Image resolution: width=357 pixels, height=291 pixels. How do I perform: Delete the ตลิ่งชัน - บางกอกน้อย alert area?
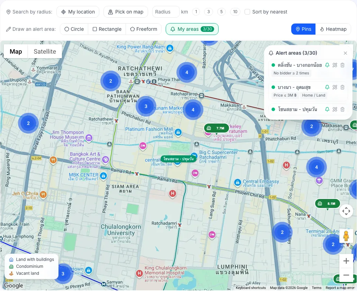click(342, 65)
